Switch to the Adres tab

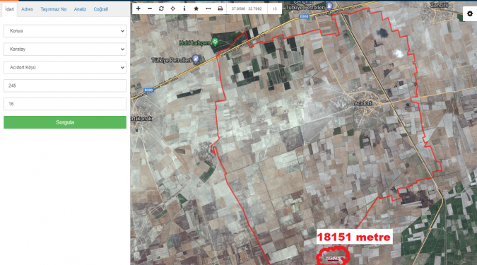(x=27, y=9)
